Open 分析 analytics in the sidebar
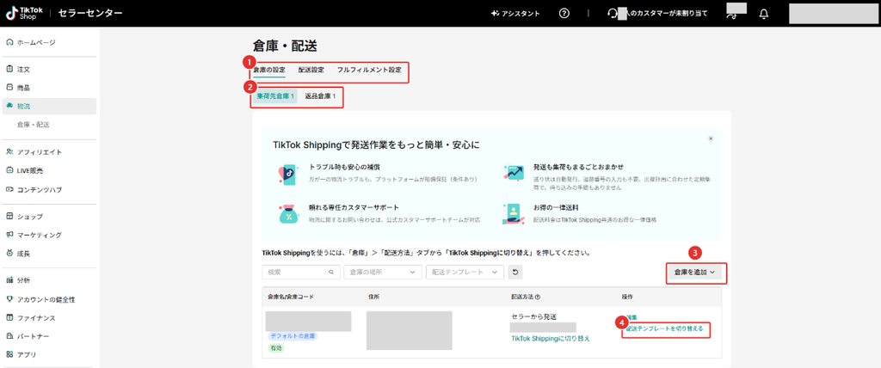 (23, 280)
